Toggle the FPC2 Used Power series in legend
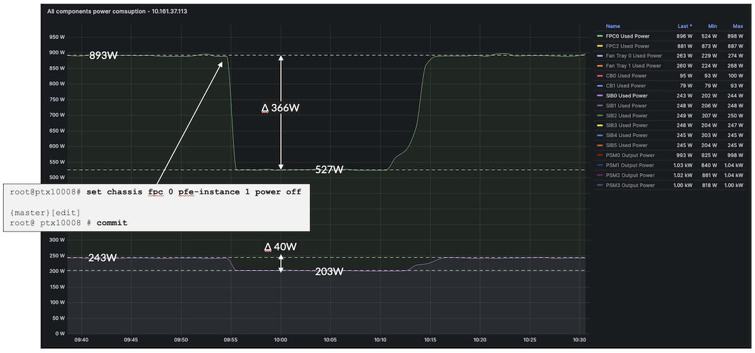Image resolution: width=755 pixels, height=353 pixels. tap(627, 46)
